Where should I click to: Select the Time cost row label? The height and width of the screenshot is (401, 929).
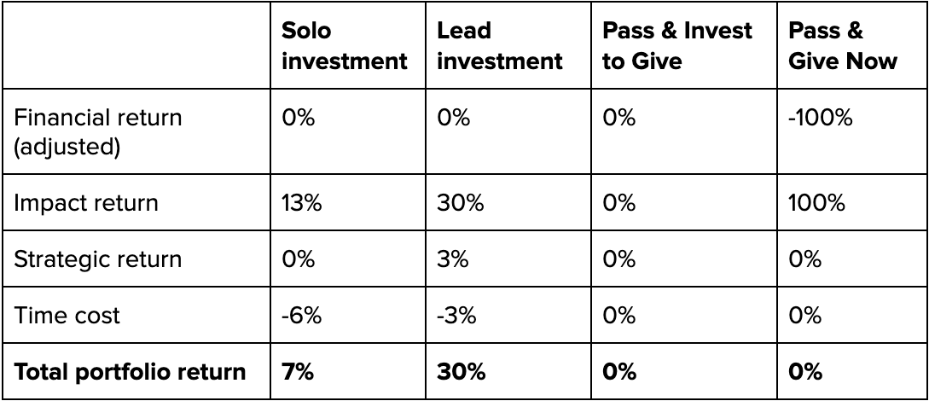click(x=67, y=315)
